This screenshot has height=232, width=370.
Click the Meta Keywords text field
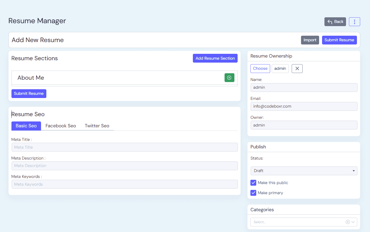coord(125,184)
